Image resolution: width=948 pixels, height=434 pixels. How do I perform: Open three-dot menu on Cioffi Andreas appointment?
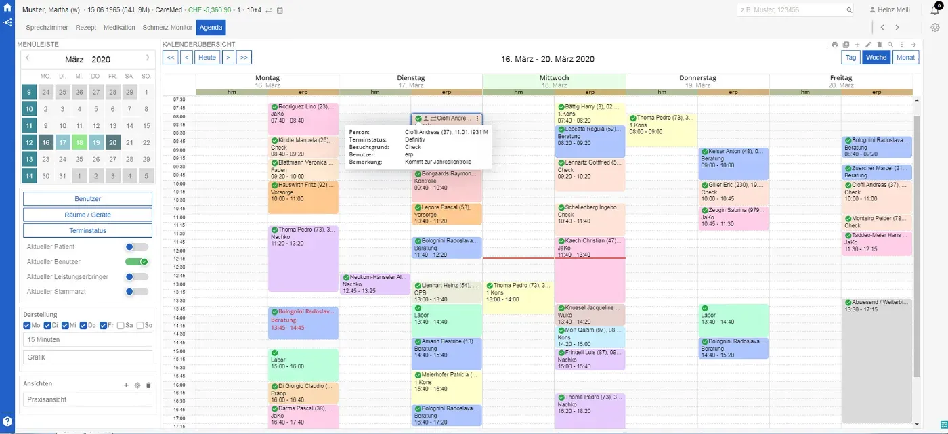477,118
